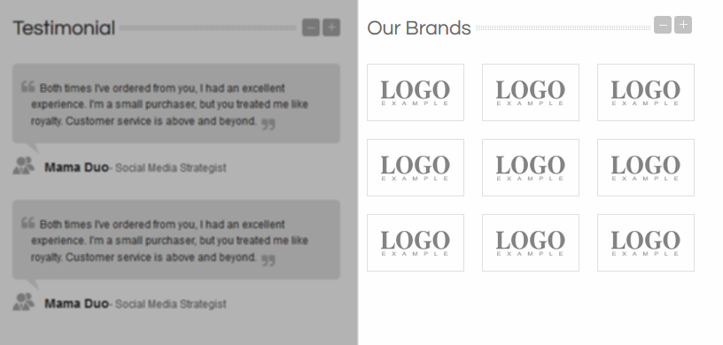
Task: Select the middle-row left brand logo
Action: [x=416, y=168]
